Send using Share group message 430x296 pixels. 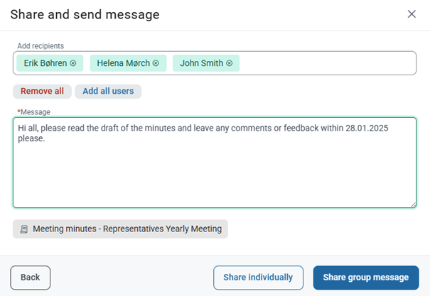pyautogui.click(x=366, y=278)
